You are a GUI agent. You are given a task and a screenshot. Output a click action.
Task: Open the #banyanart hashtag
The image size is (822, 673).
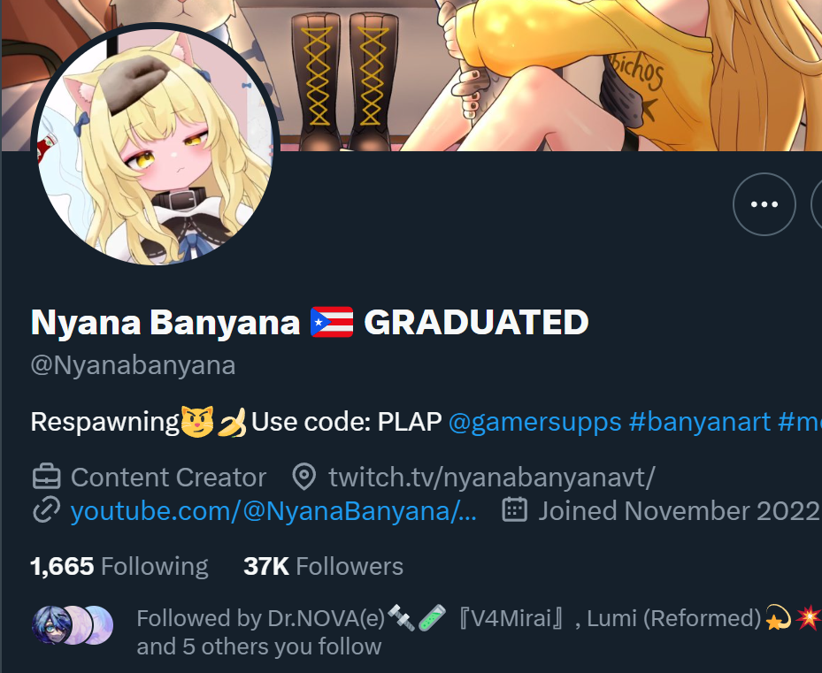[699, 422]
